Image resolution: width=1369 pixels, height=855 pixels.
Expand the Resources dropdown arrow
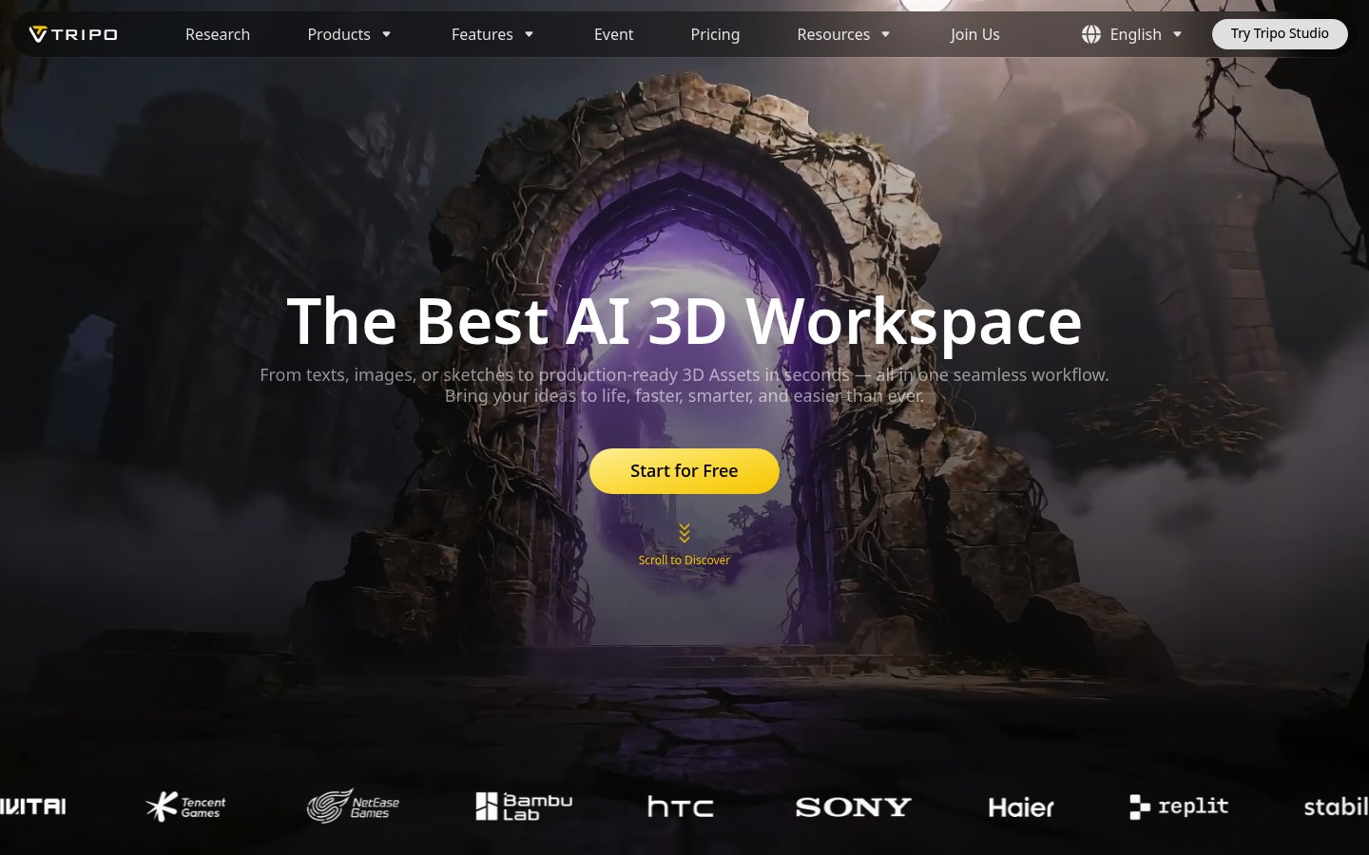885,34
